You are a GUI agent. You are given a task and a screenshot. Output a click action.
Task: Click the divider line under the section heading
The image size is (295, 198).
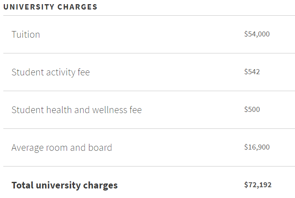[x=149, y=16]
